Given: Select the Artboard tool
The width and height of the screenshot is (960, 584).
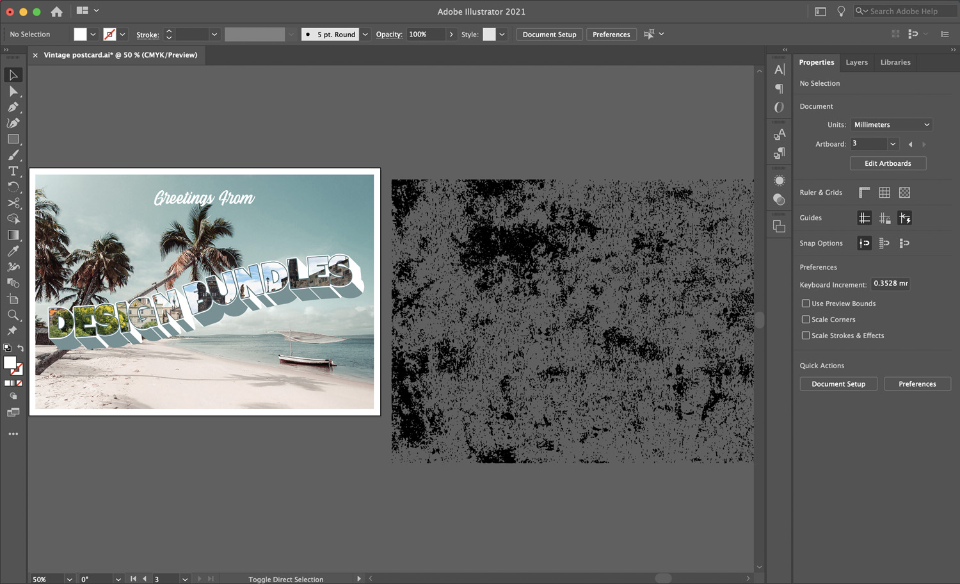Looking at the screenshot, I should 13,299.
